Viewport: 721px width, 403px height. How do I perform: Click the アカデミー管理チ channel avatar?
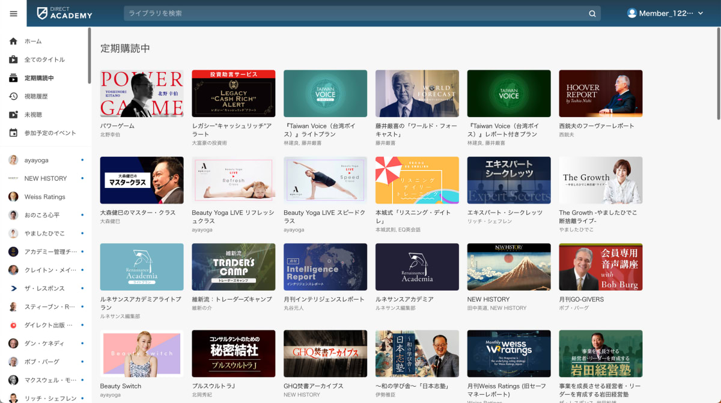pyautogui.click(x=13, y=252)
